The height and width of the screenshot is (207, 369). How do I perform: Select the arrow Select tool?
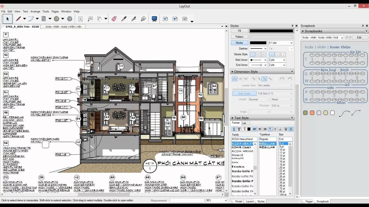tap(7, 19)
